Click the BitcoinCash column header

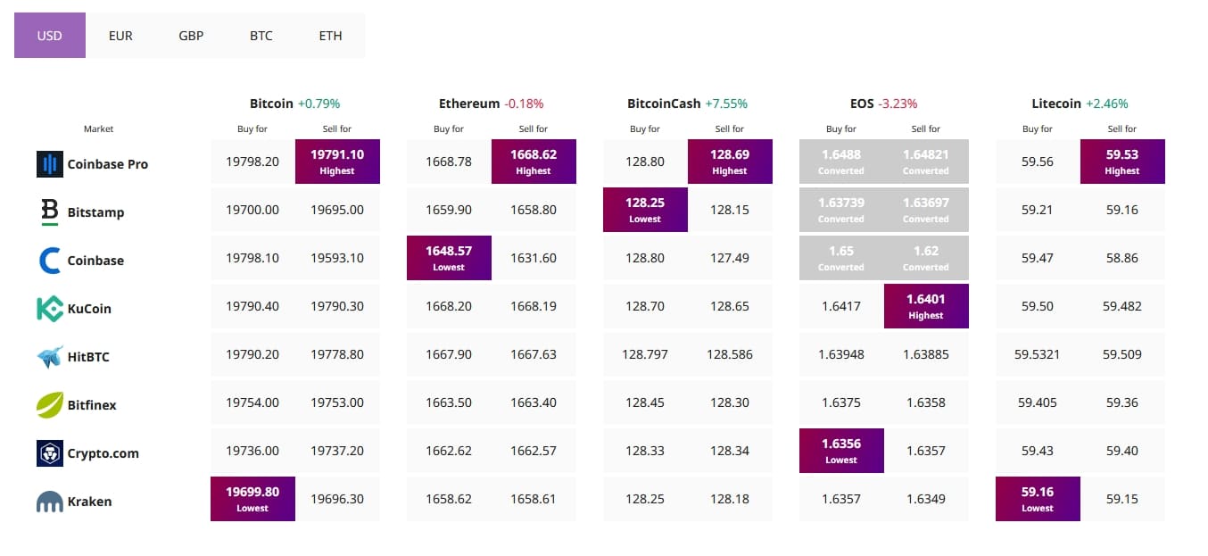pyautogui.click(x=664, y=104)
